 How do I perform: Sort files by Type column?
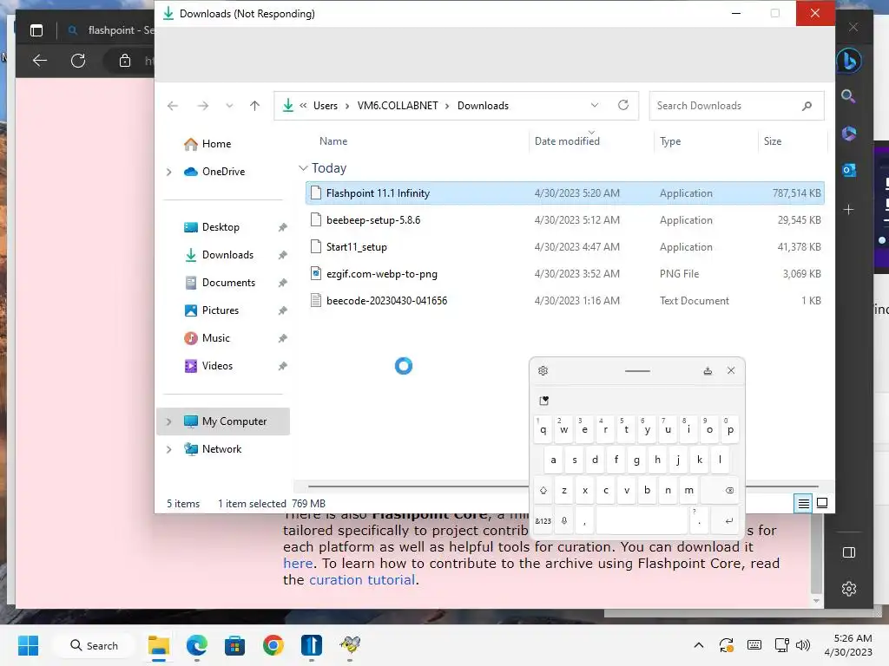coord(670,141)
